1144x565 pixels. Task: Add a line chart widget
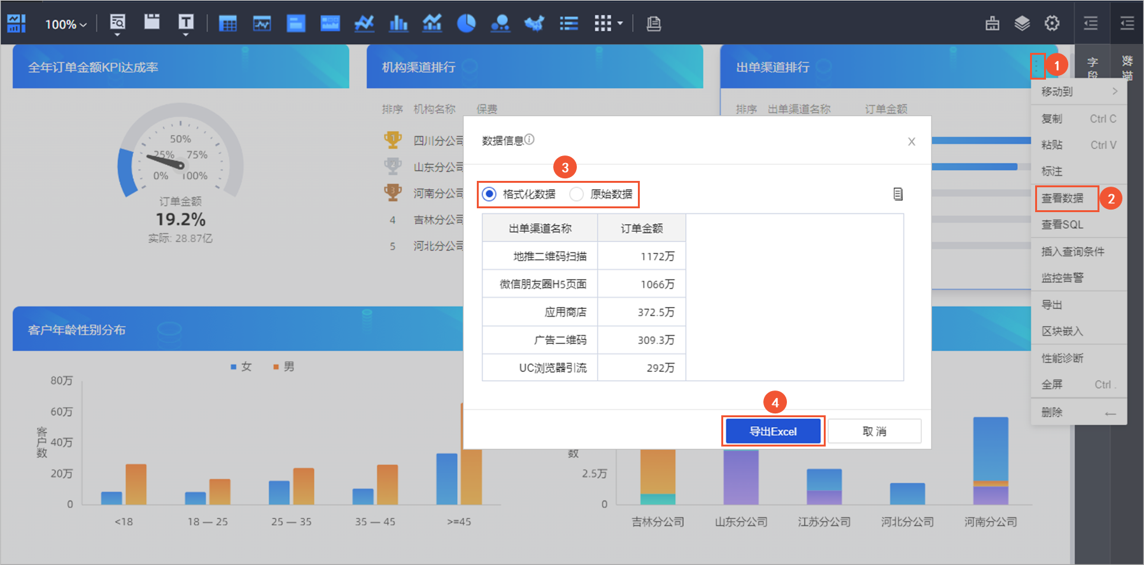[x=364, y=24]
